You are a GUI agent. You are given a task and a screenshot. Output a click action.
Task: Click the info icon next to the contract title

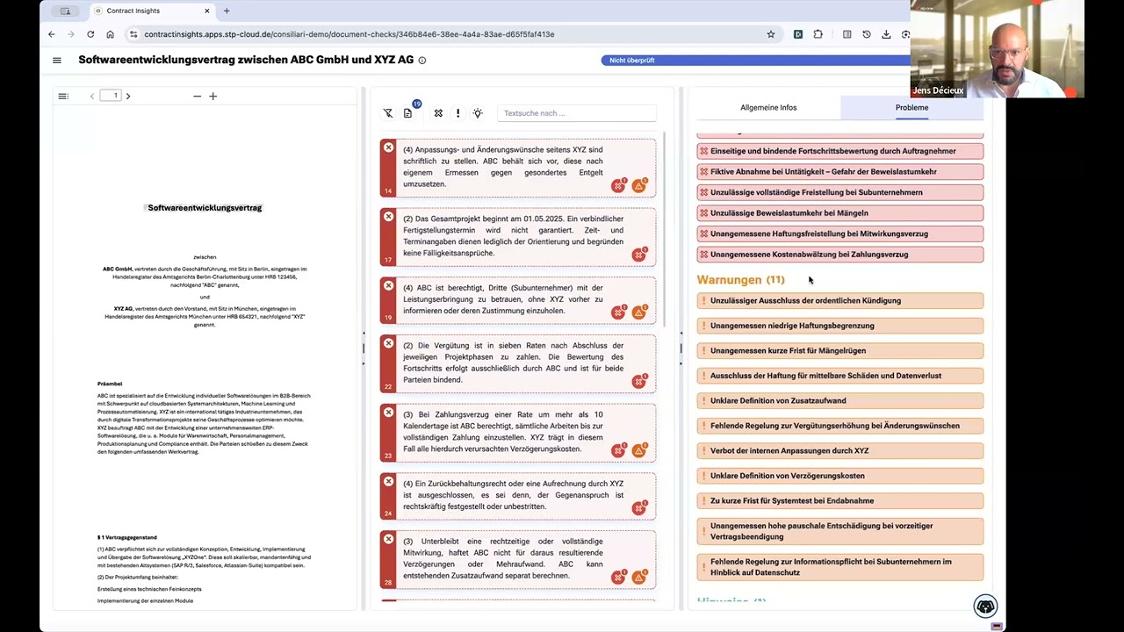point(422,61)
